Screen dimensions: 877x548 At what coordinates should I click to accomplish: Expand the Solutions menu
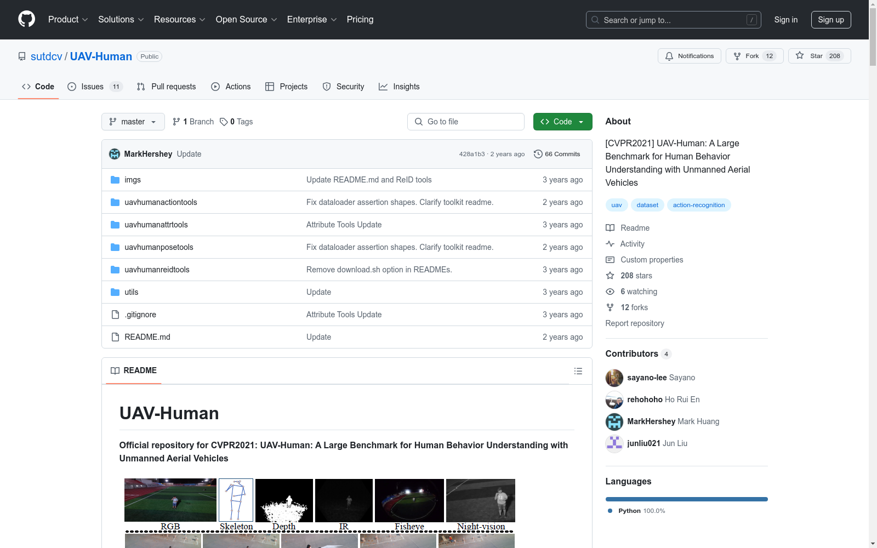121,19
